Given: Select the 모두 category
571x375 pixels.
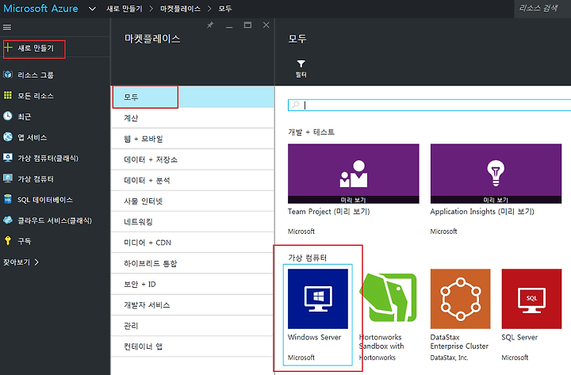Looking at the screenshot, I should (193, 97).
